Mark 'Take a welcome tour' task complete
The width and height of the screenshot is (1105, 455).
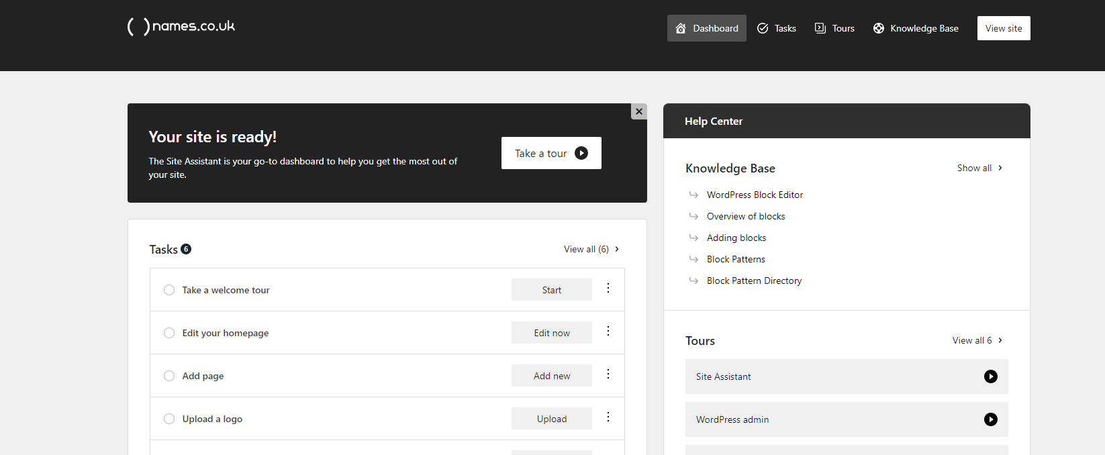click(169, 290)
